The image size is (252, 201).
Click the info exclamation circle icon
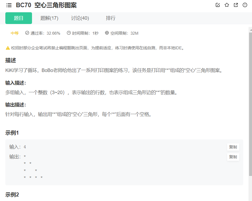[245, 5]
